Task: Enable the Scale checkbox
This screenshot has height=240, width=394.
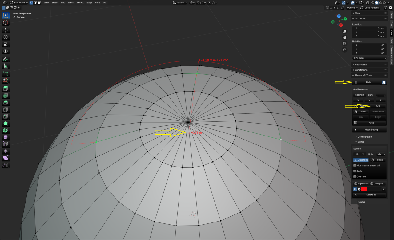Action: pyautogui.click(x=355, y=171)
